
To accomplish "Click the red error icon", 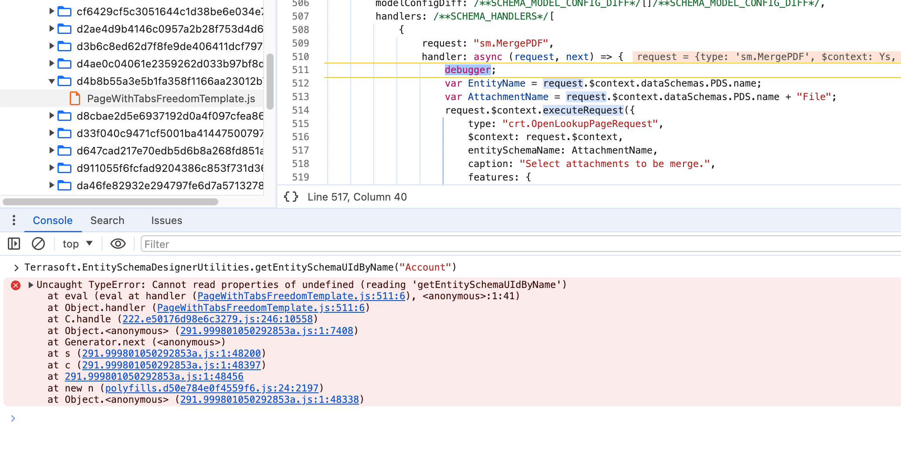I will click(16, 285).
